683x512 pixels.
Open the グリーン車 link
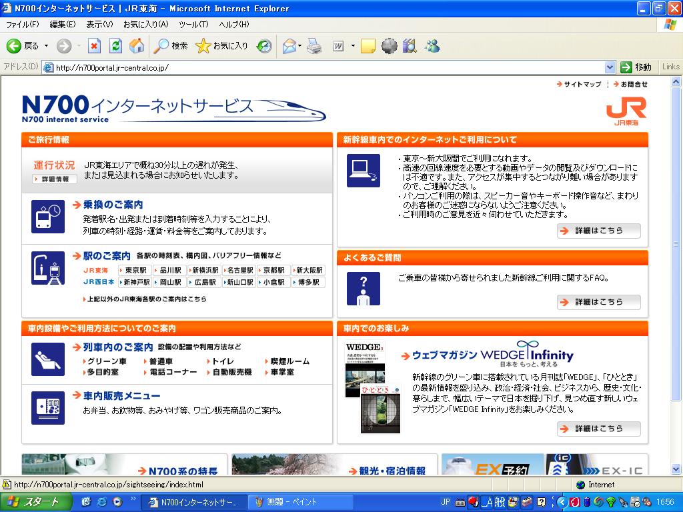coord(105,361)
